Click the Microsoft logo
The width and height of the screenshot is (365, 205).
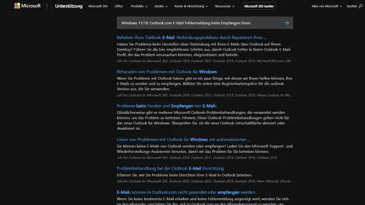click(27, 6)
